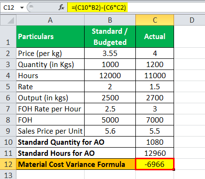Click the fill handle of cell C12

(x=174, y=169)
